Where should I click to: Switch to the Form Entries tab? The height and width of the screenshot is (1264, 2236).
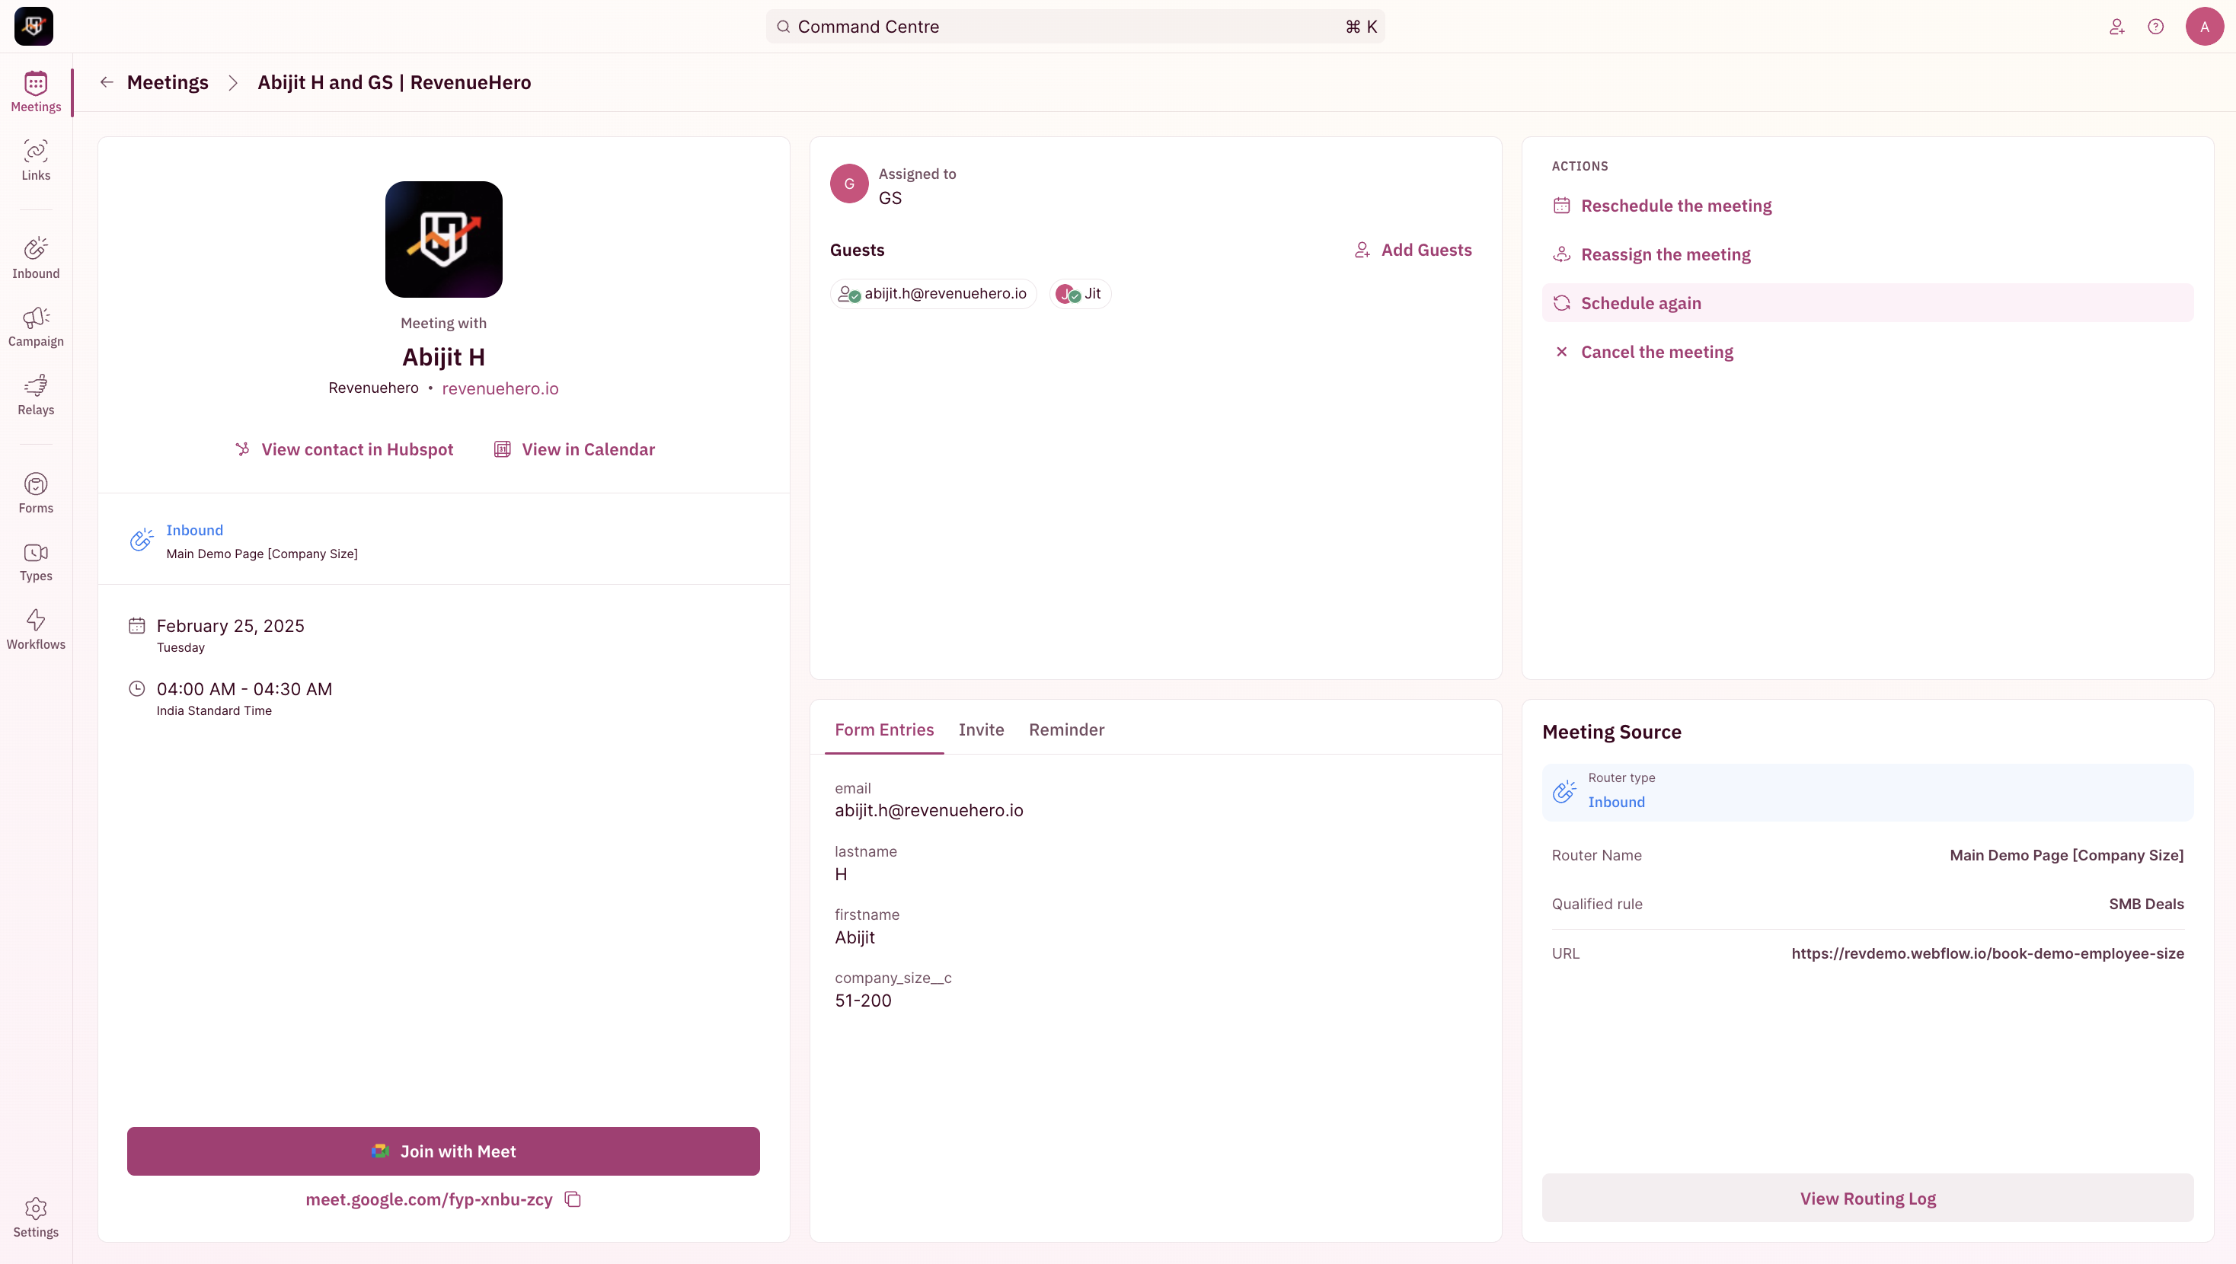click(884, 729)
